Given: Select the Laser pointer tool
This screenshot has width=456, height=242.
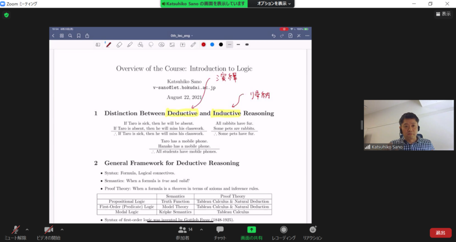Looking at the screenshot, I should 193,45.
